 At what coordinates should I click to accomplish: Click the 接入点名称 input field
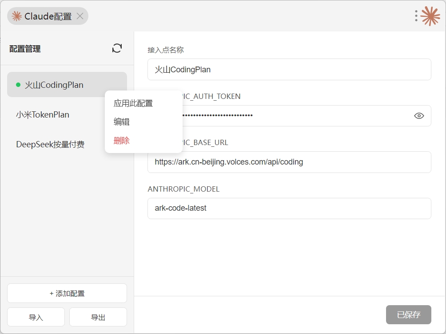pos(289,70)
